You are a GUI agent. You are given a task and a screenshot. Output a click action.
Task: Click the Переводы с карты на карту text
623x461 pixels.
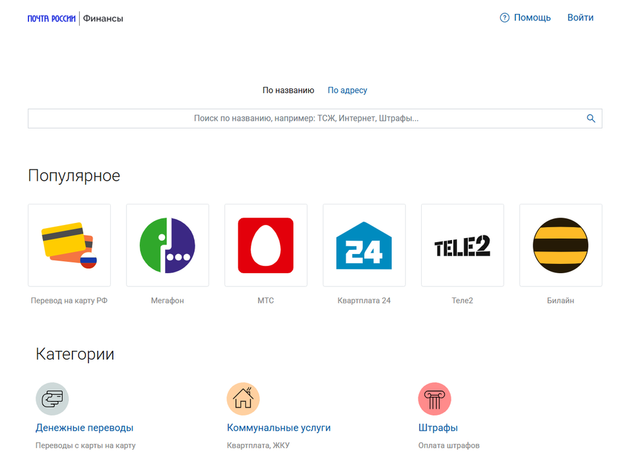click(85, 446)
